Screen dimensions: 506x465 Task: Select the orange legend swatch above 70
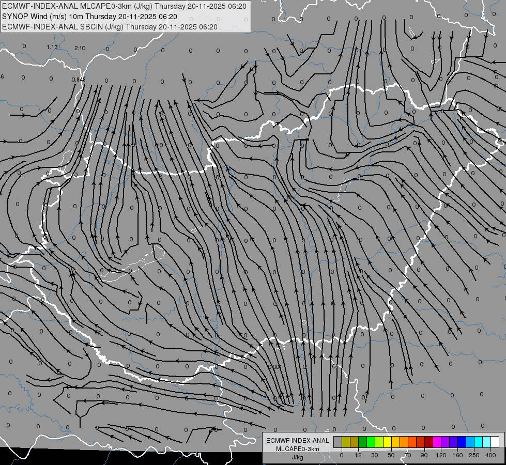[x=404, y=442]
